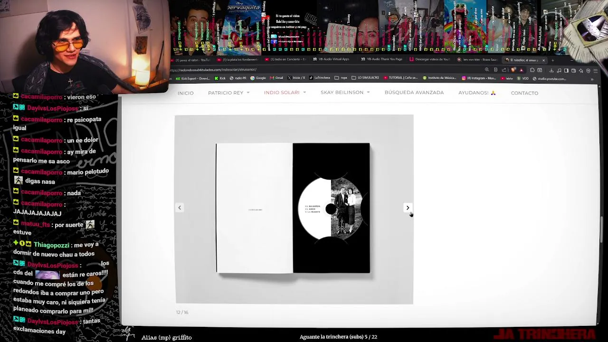Open the Instagram bookmark
Viewport: 608px width, 342px height.
pyautogui.click(x=479, y=78)
